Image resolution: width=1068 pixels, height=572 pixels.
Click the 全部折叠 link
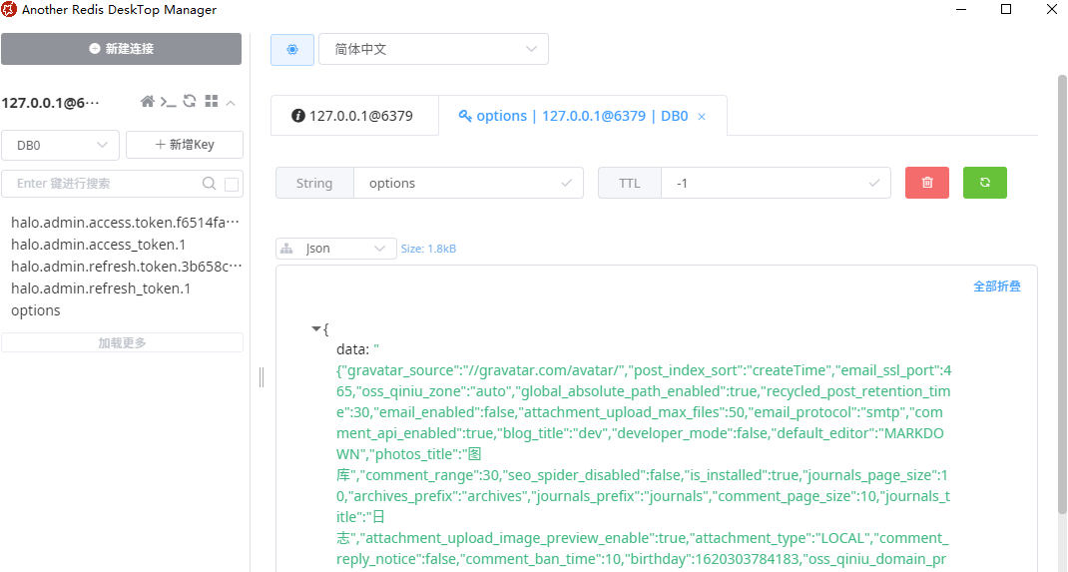[996, 286]
